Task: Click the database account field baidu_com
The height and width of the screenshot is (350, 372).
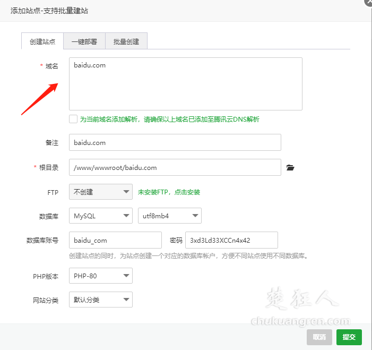Action: coord(115,240)
